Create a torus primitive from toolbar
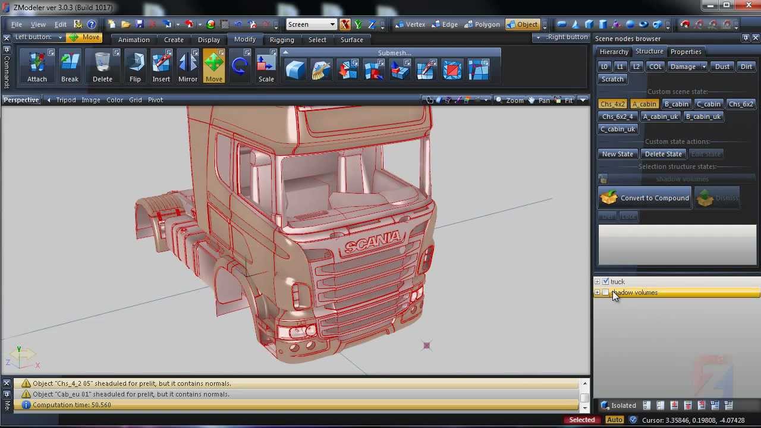 tap(644, 24)
